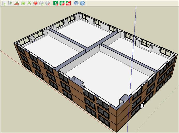The height and width of the screenshot is (133, 179).
Task: Select the solid green cube toolbar icon
Action: click(x=23, y=3)
